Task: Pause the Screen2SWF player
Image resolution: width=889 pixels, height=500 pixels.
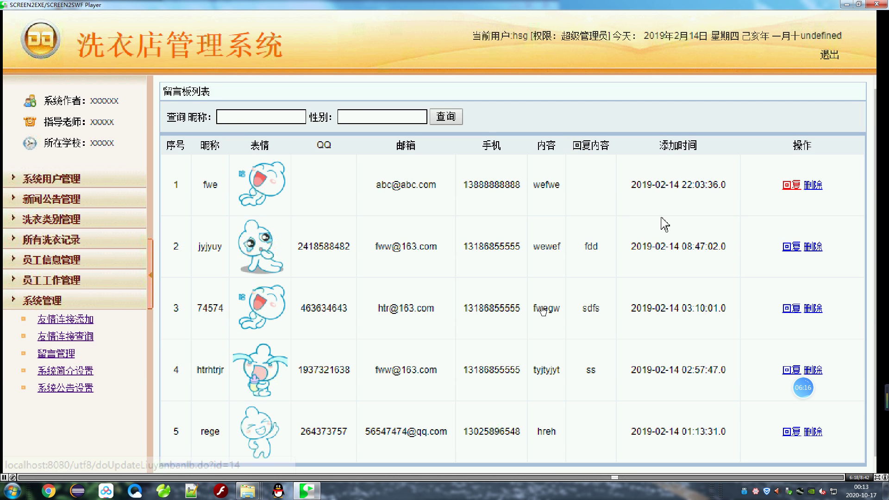Action: coord(4,477)
